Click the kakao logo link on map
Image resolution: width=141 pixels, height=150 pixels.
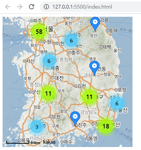pyautogui.click(x=49, y=142)
